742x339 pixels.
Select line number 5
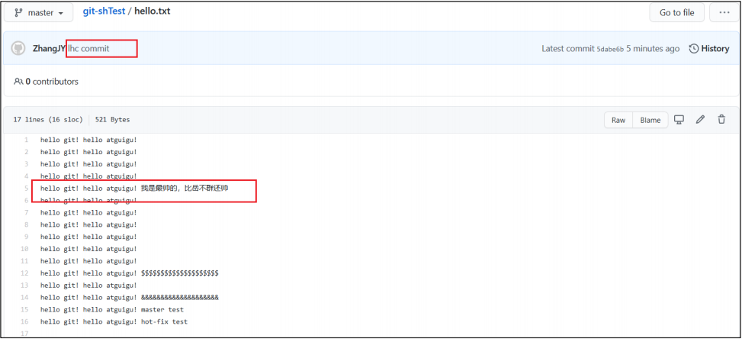coord(26,189)
